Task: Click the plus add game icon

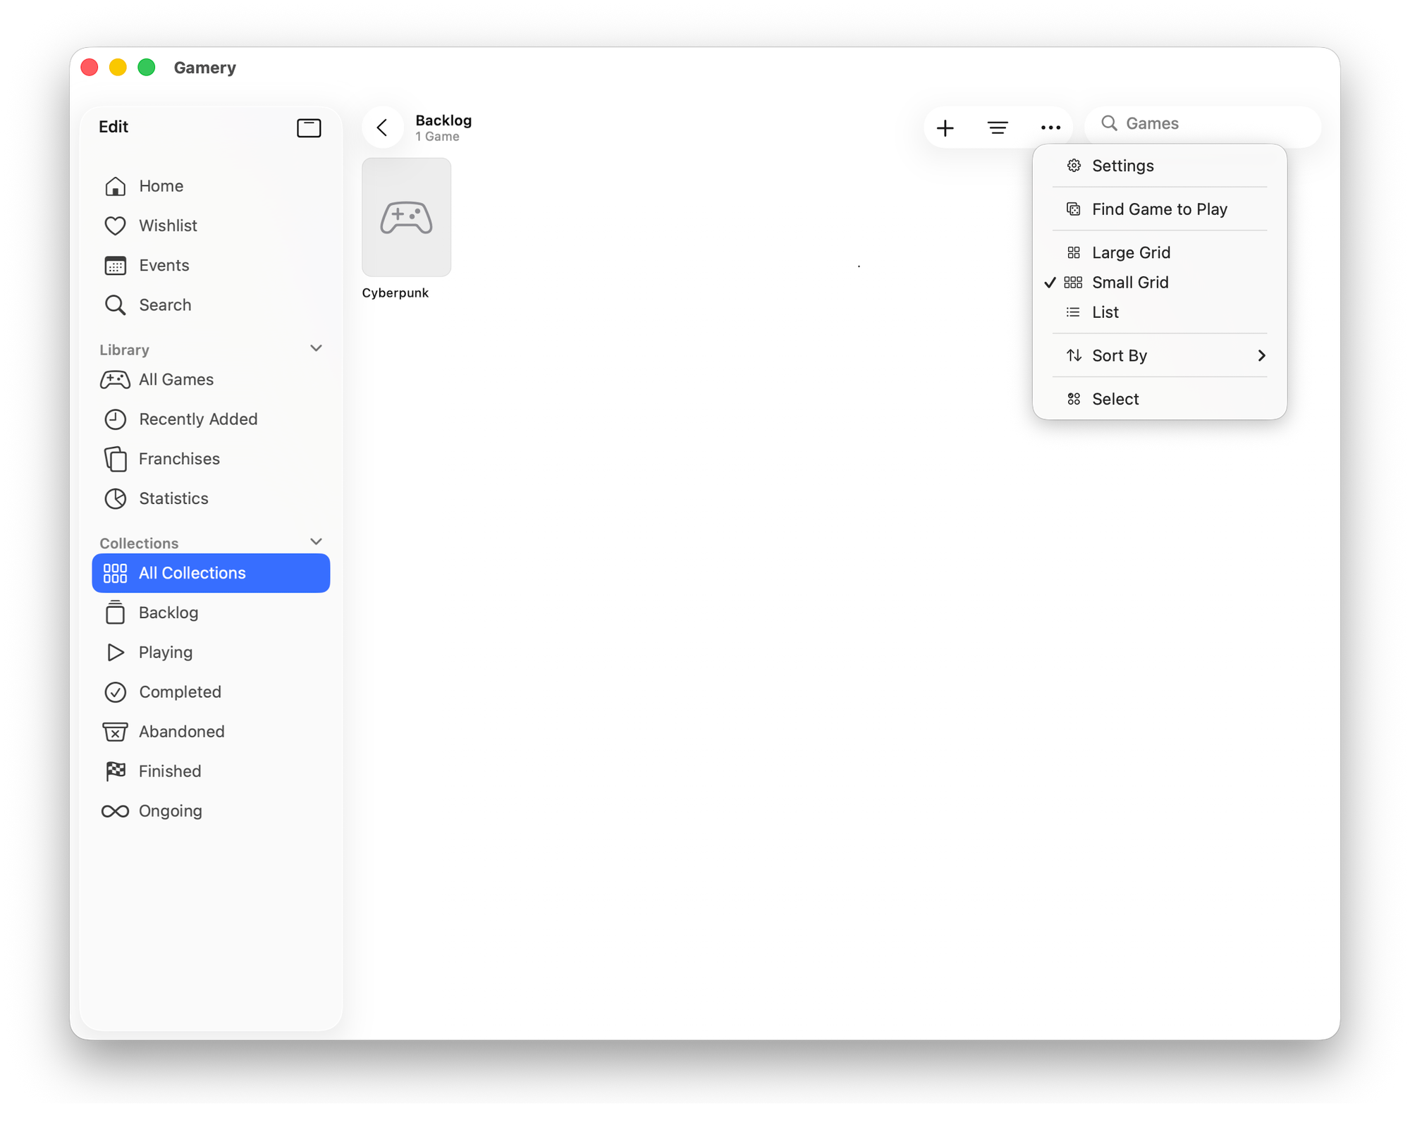Action: pyautogui.click(x=945, y=128)
